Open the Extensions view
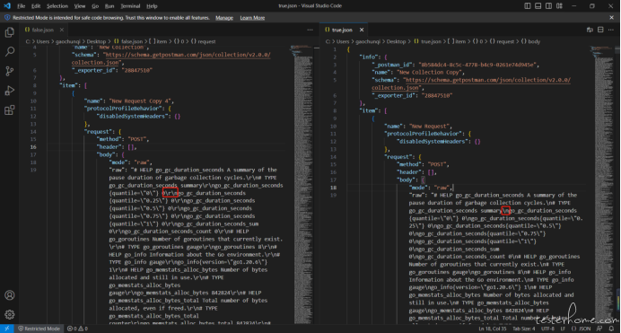Image resolution: width=621 pixels, height=333 pixels. [x=10, y=110]
